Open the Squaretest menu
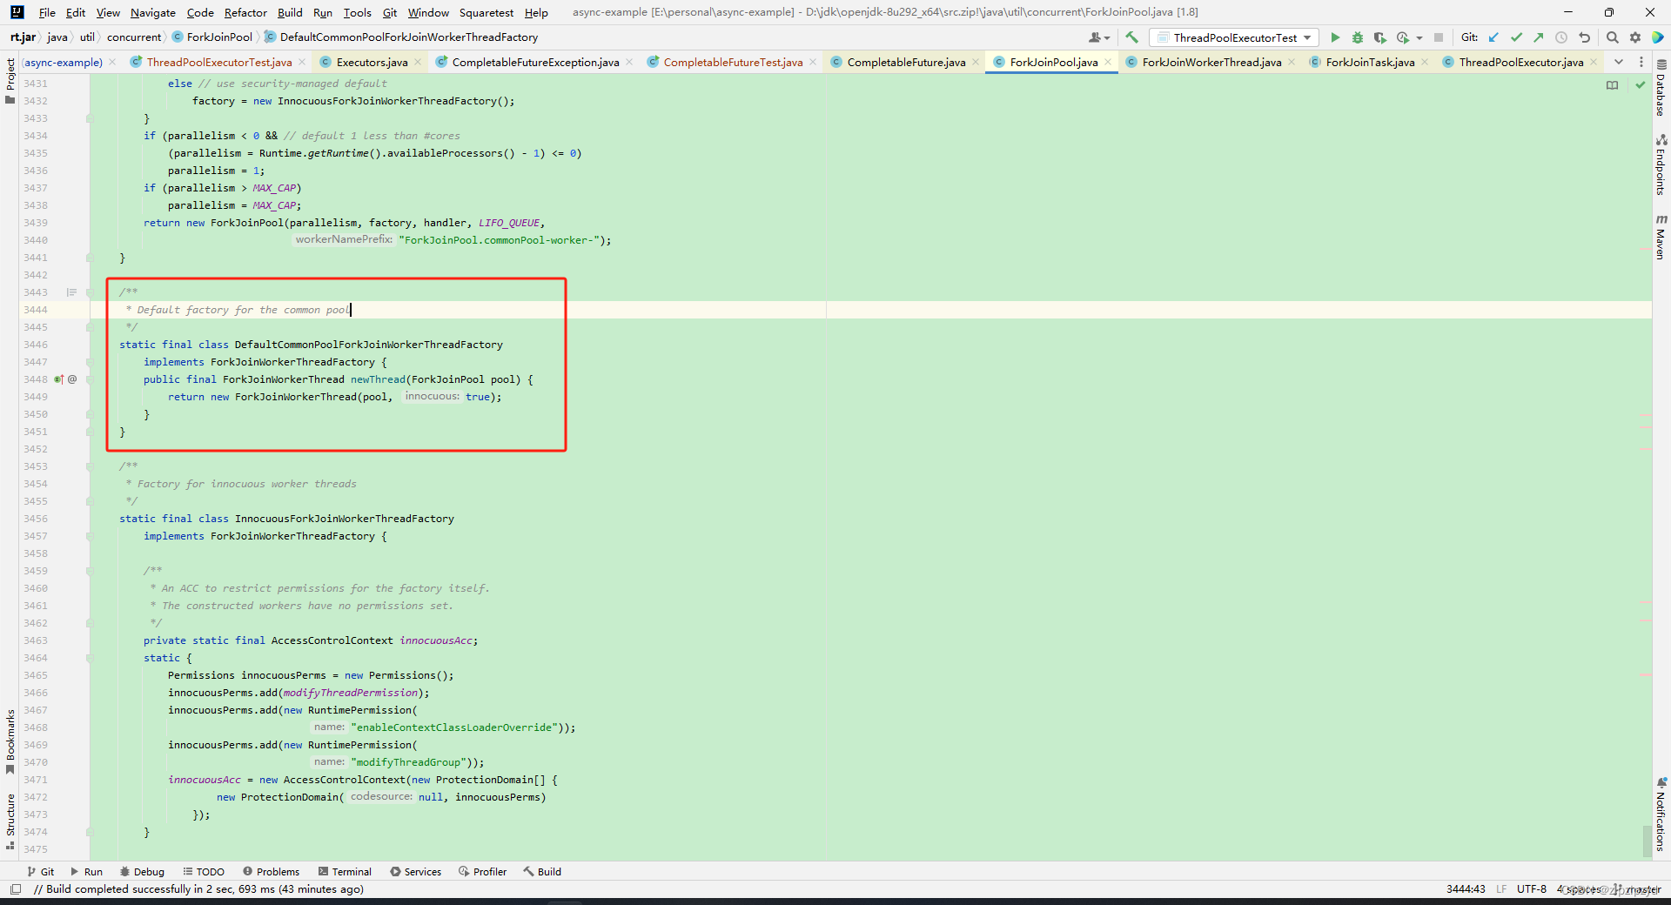Image resolution: width=1671 pixels, height=905 pixels. click(487, 12)
